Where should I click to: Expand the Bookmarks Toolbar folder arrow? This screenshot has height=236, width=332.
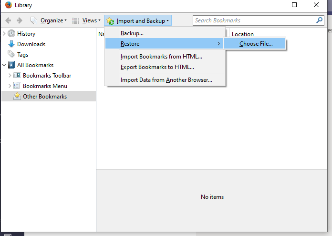[10, 75]
